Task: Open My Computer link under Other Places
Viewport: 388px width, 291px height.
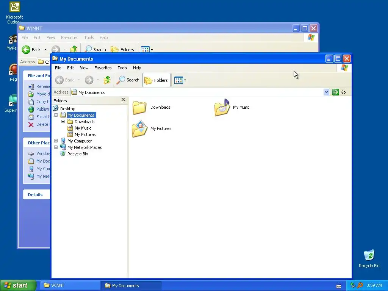Action: pos(39,169)
